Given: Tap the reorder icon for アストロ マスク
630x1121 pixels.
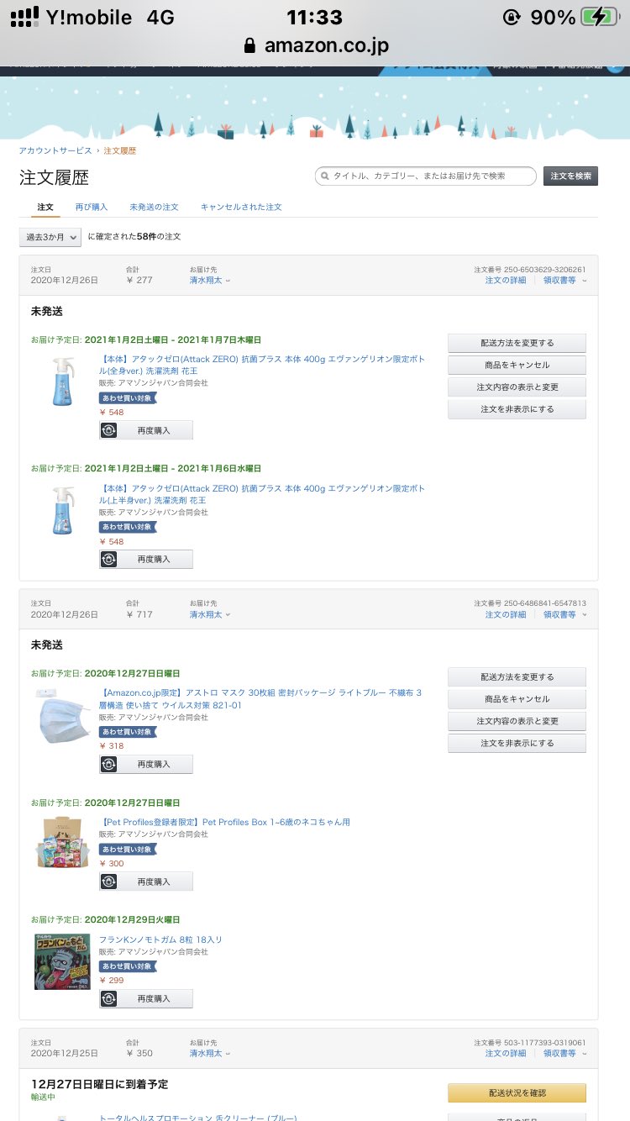Looking at the screenshot, I should pos(109,764).
